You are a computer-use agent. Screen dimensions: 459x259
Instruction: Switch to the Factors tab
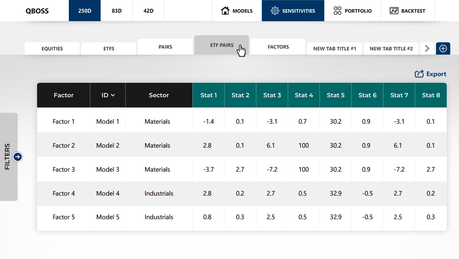pyautogui.click(x=278, y=47)
